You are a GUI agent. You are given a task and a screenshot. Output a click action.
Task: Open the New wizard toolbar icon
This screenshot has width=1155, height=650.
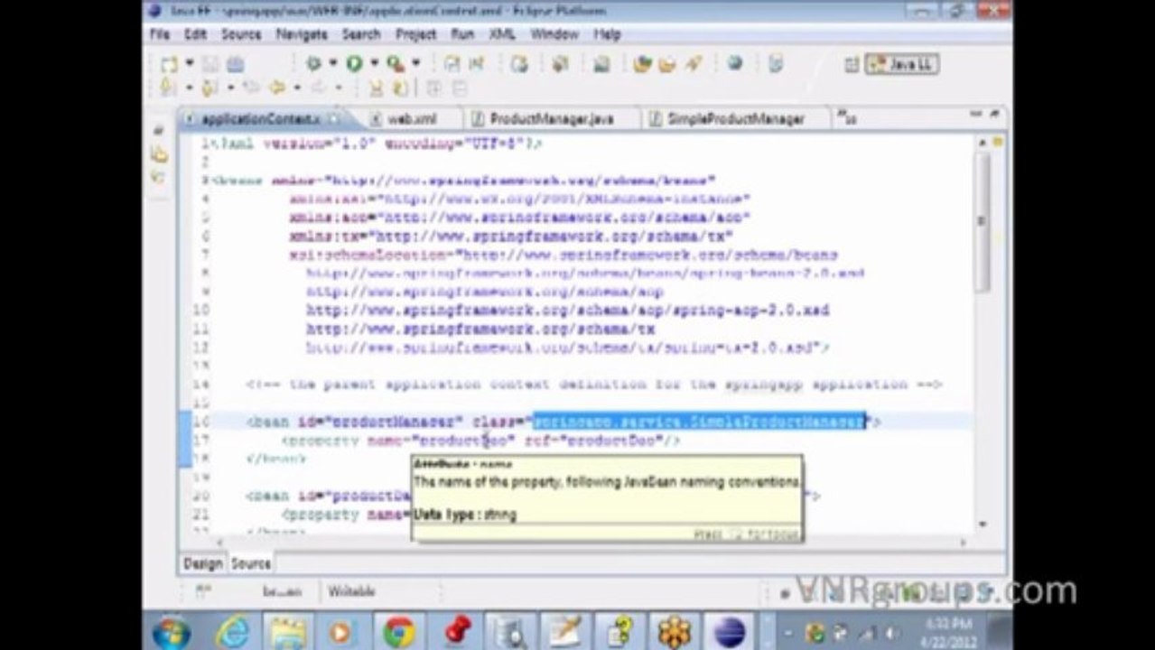(168, 64)
